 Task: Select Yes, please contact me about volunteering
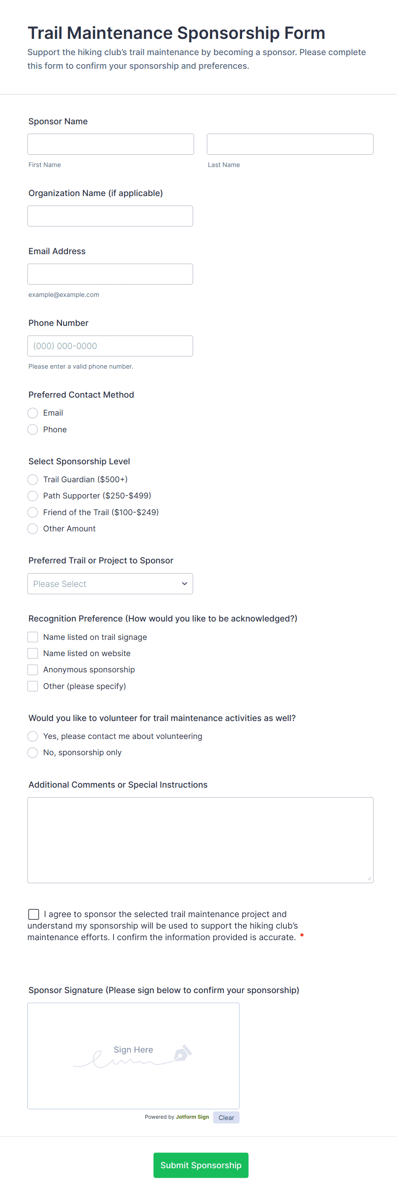tap(32, 736)
